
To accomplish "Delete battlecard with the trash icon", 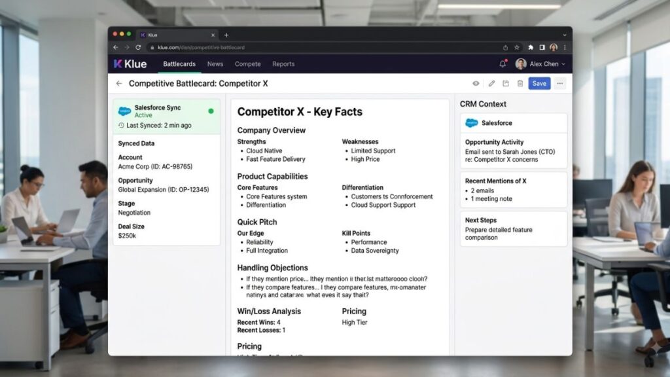I will point(520,83).
